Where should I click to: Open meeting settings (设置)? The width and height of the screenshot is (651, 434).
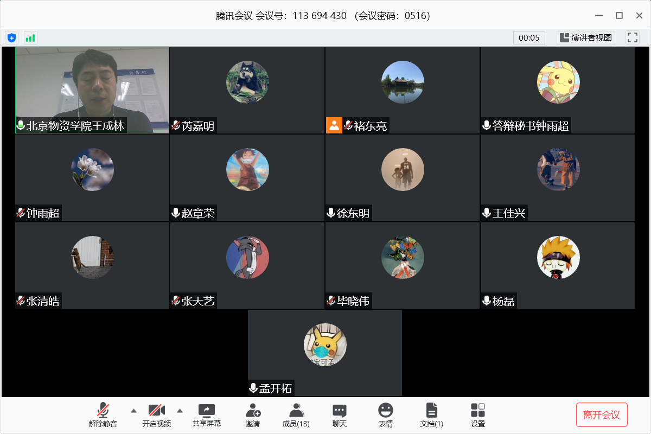(x=478, y=415)
